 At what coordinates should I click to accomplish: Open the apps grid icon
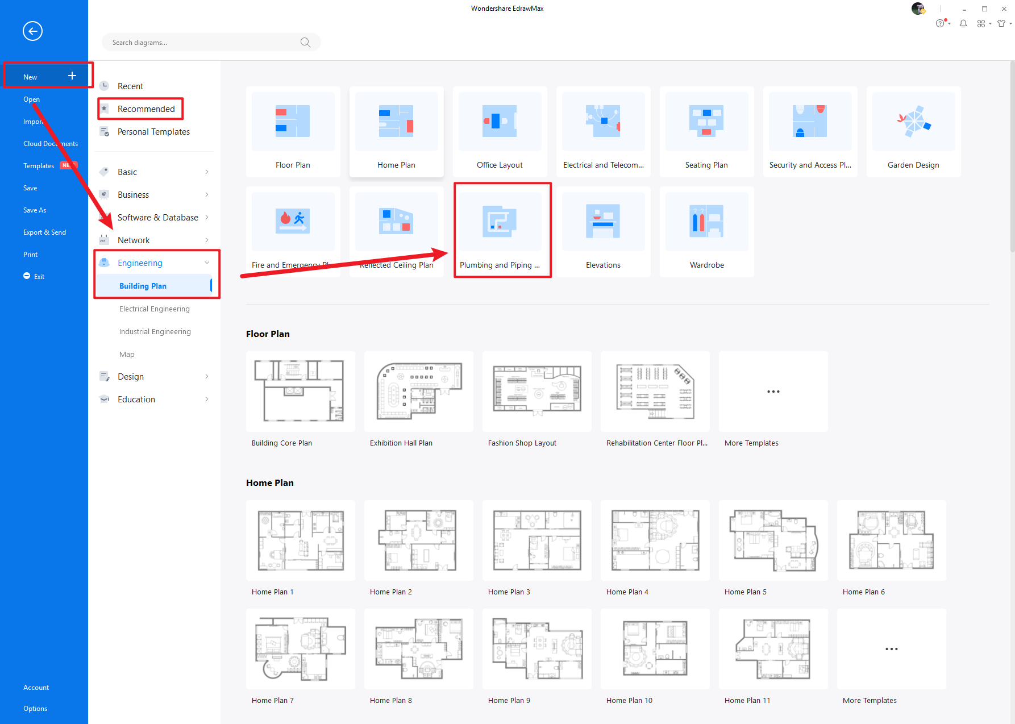pyautogui.click(x=981, y=23)
